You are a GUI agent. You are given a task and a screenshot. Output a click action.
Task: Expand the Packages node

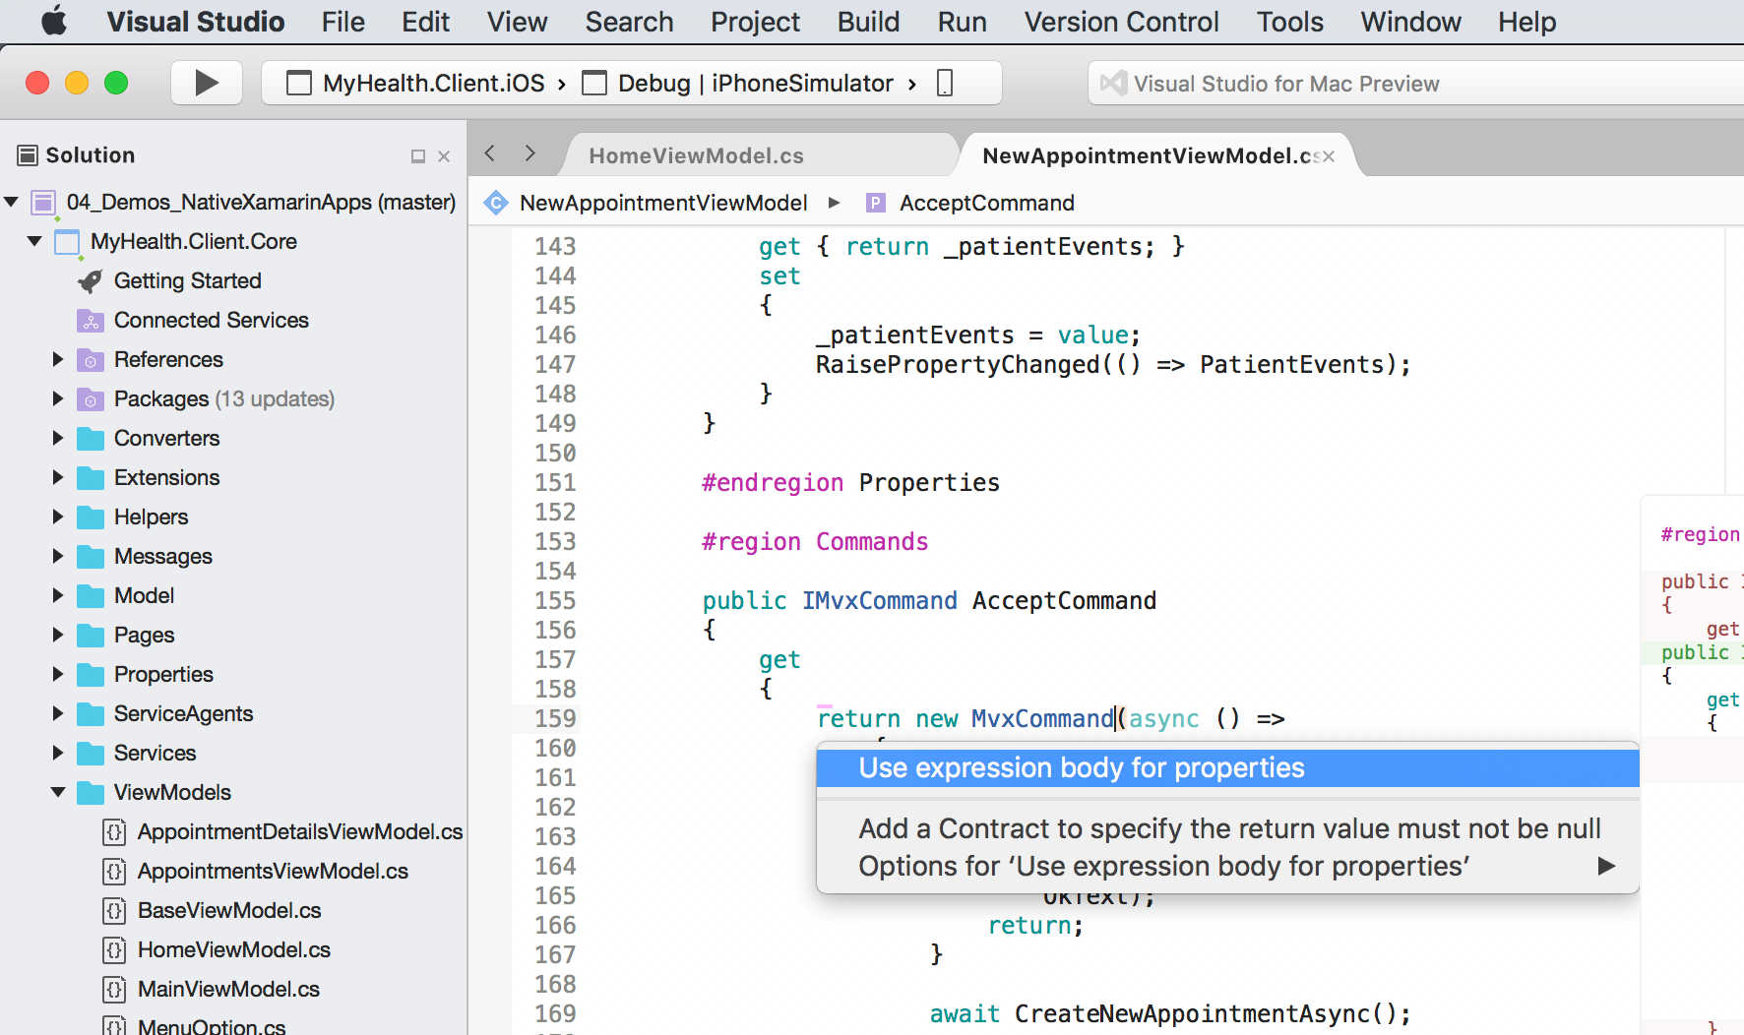[x=58, y=398]
